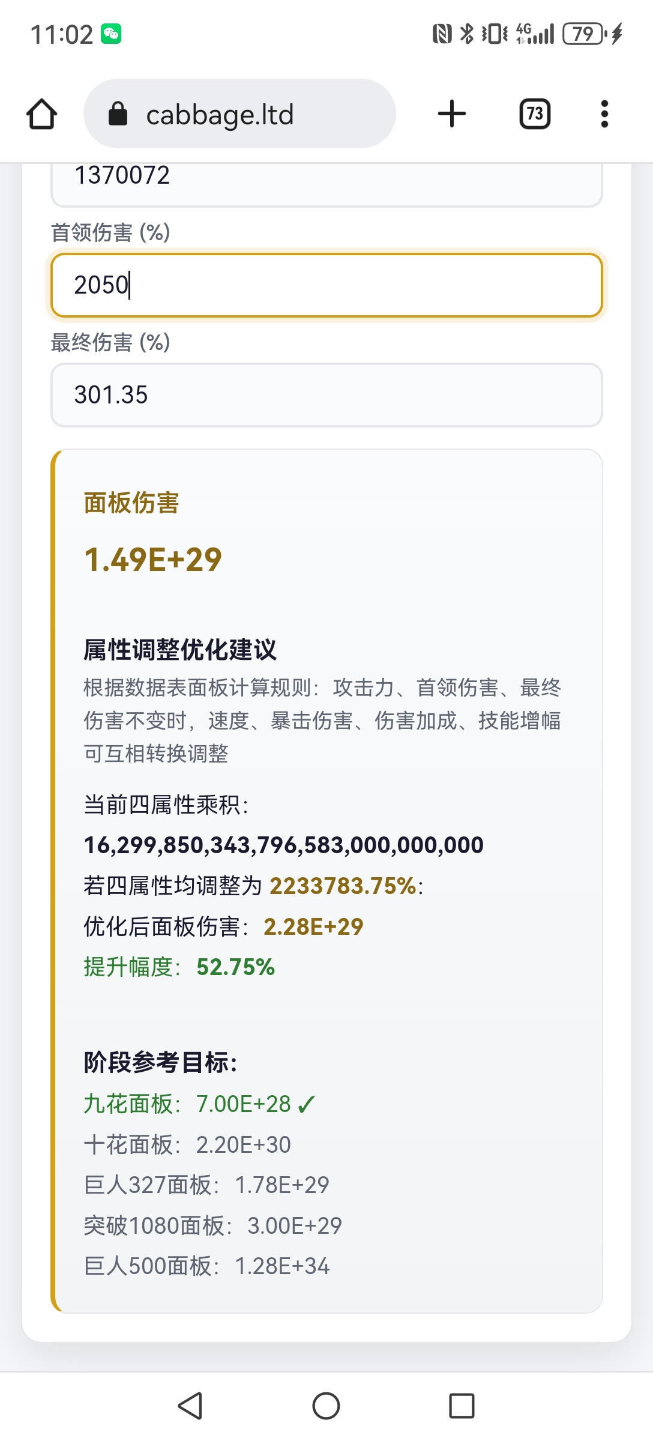Viewport: 653px width, 1441px height.
Task: Open the browser three-dot menu
Action: tap(604, 114)
